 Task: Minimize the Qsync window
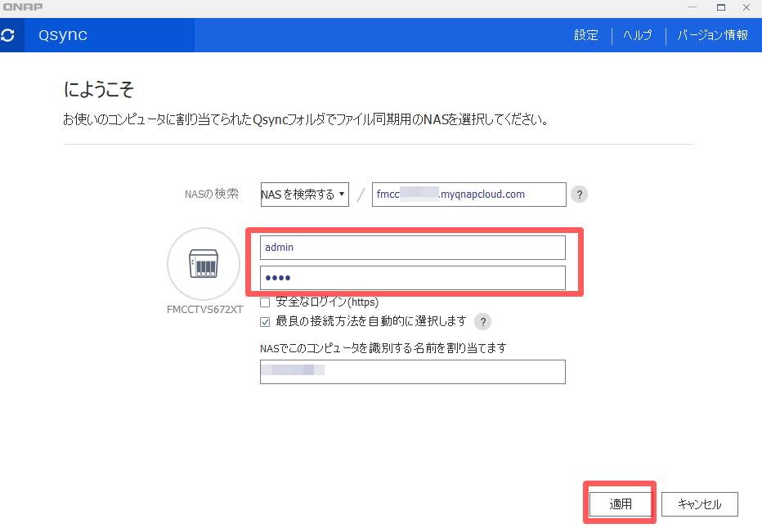click(692, 7)
